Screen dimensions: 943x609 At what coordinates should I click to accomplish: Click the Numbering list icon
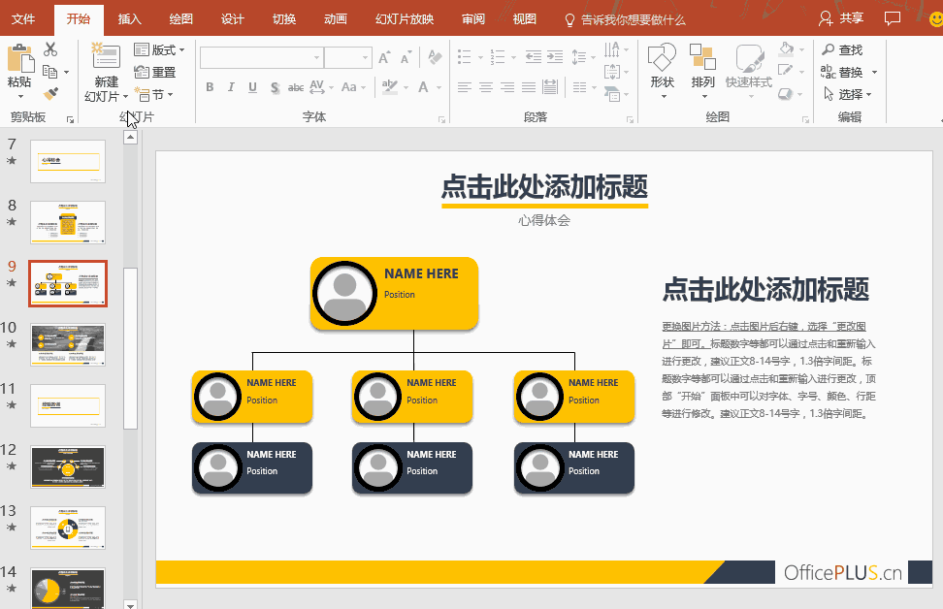tap(498, 57)
